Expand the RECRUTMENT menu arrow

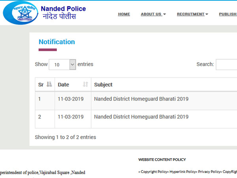point(207,14)
